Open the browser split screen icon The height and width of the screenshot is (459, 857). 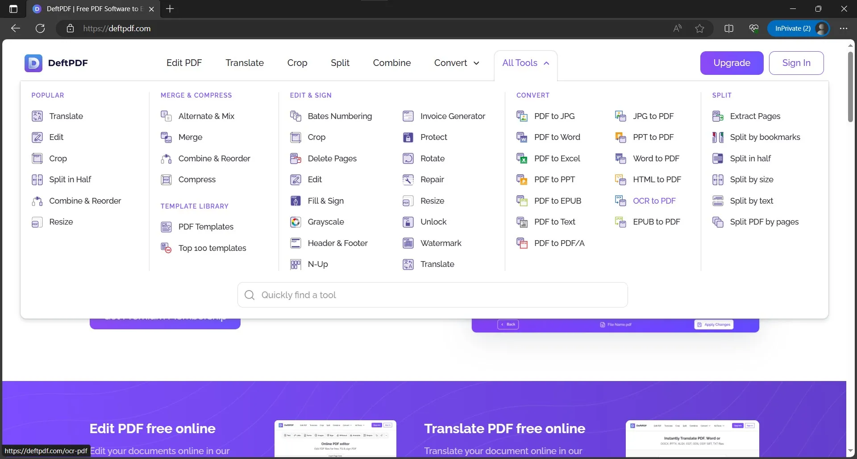coord(729,29)
